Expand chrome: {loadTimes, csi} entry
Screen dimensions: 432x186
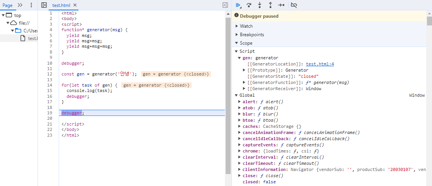point(240,151)
